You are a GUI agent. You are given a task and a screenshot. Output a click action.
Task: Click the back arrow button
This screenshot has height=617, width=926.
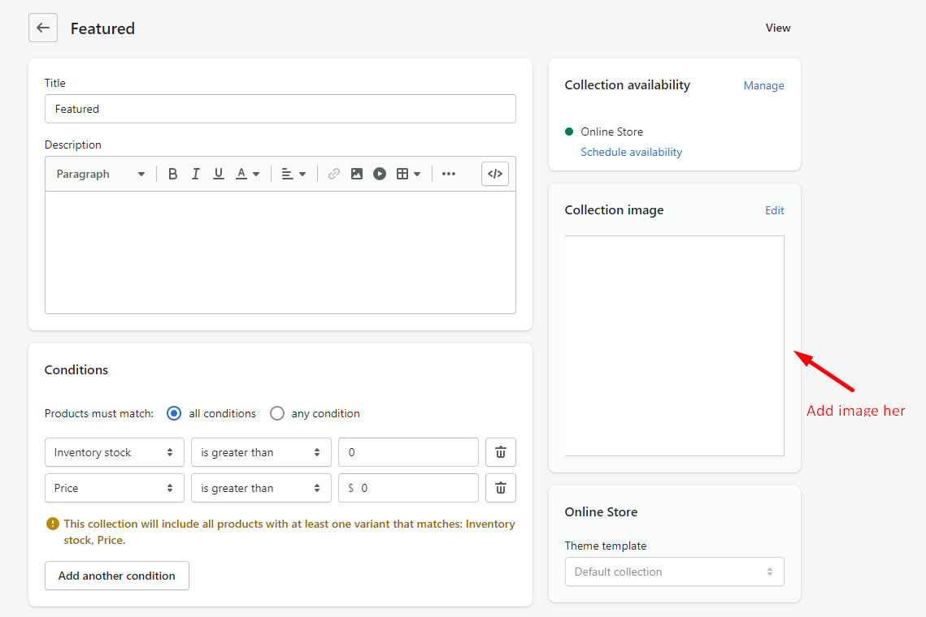(x=43, y=28)
